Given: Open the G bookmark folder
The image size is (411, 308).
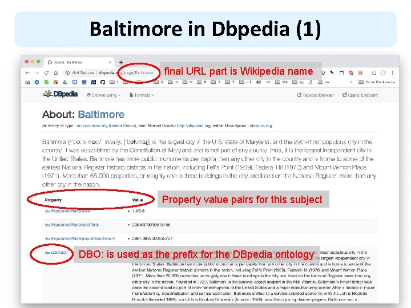Looking at the screenshot, I should (x=159, y=82).
